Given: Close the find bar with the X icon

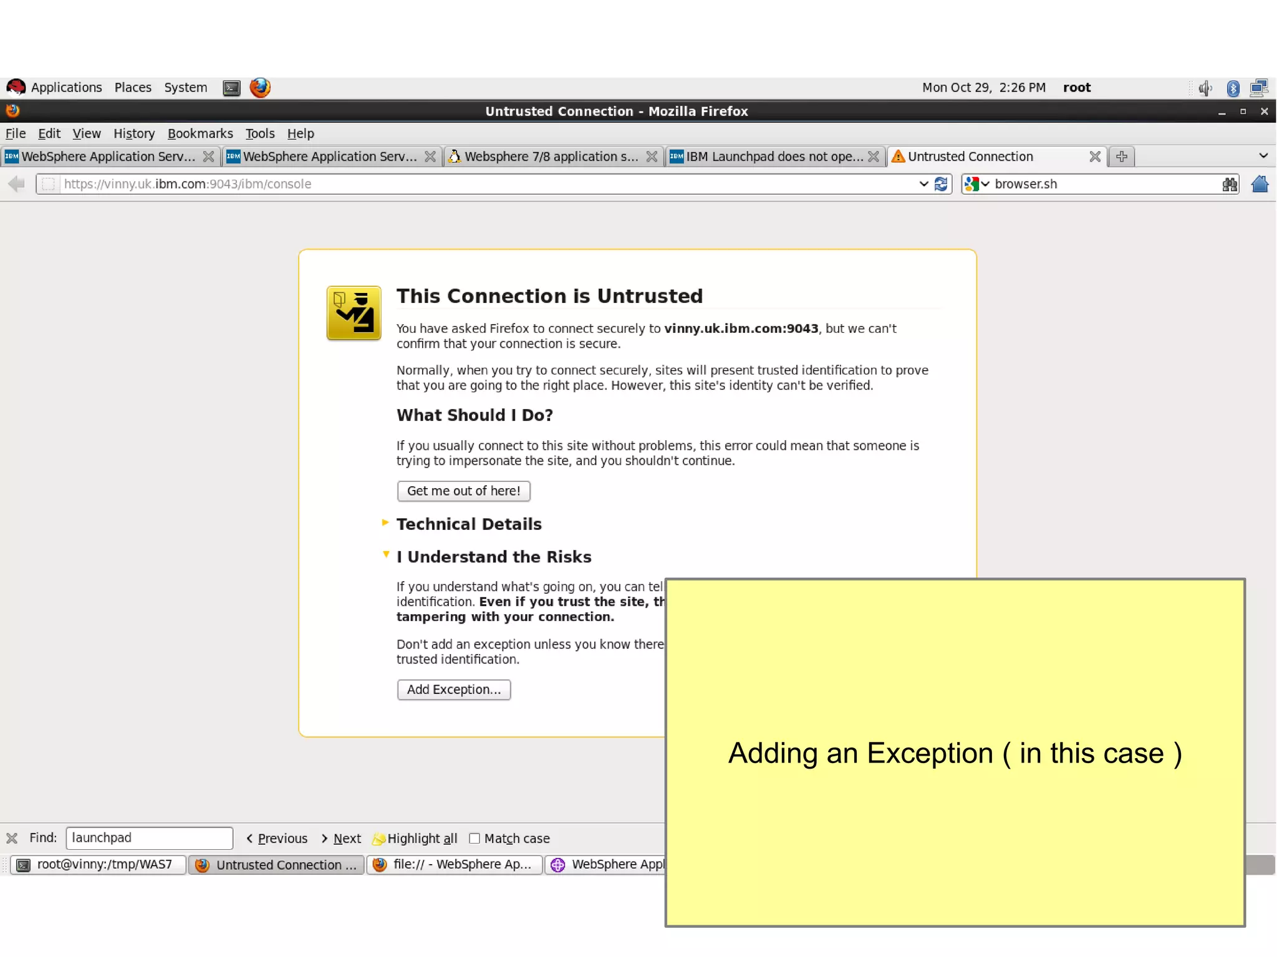Looking at the screenshot, I should pyautogui.click(x=12, y=838).
